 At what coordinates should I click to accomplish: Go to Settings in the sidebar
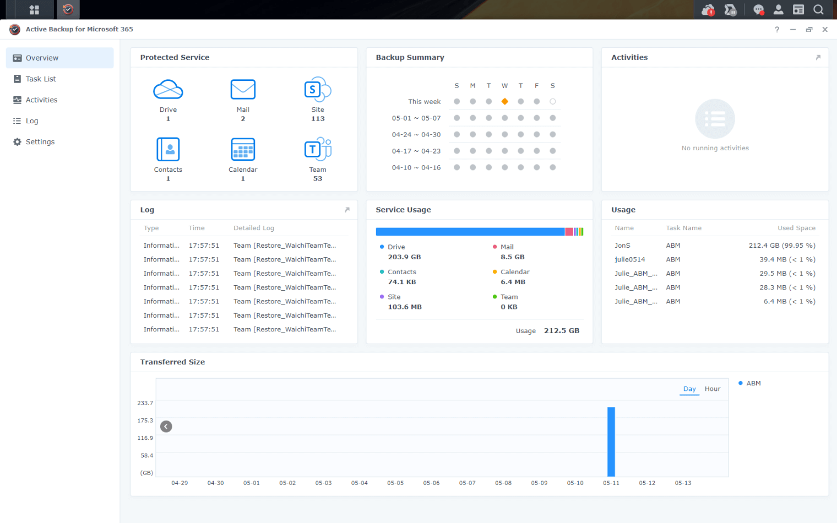pos(40,141)
